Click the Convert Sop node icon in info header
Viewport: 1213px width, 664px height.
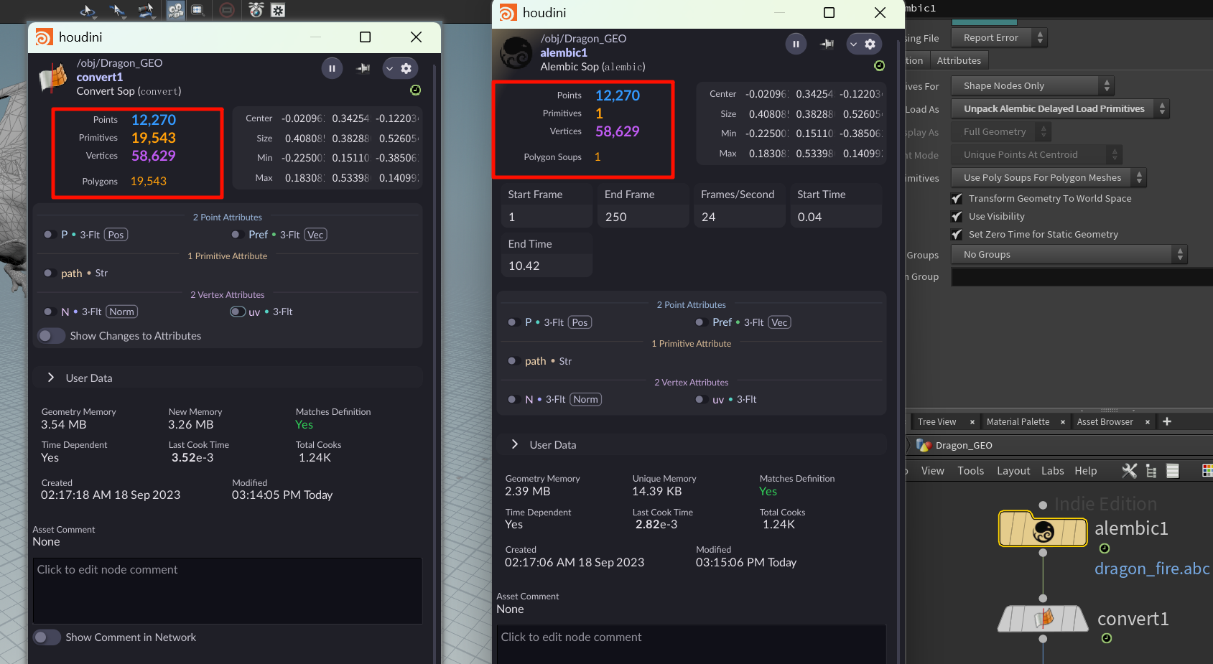53,78
